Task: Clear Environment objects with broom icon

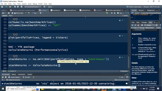Action: pyautogui.click(x=33, y=77)
